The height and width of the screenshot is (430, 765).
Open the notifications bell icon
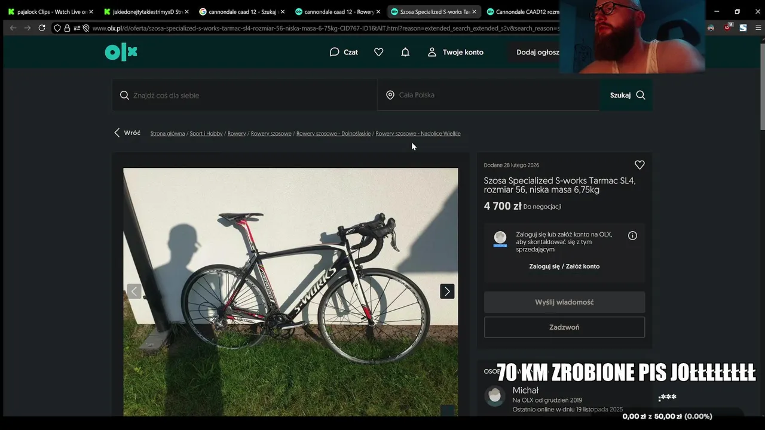(x=405, y=52)
